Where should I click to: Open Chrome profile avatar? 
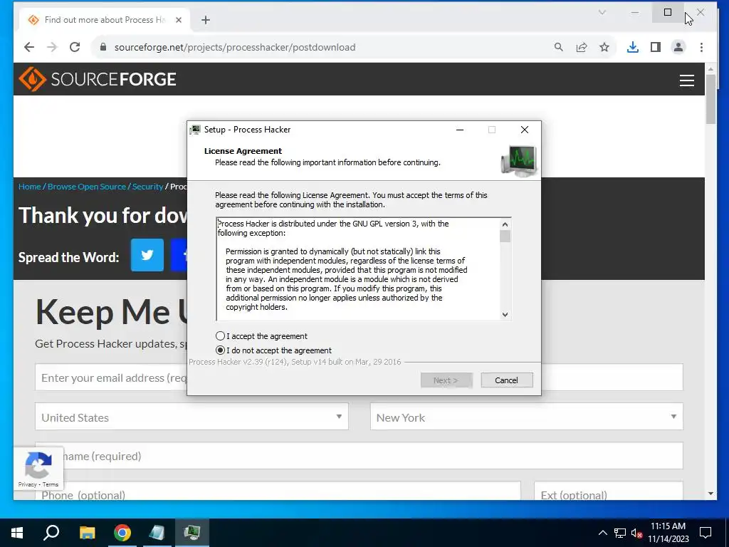[678, 47]
